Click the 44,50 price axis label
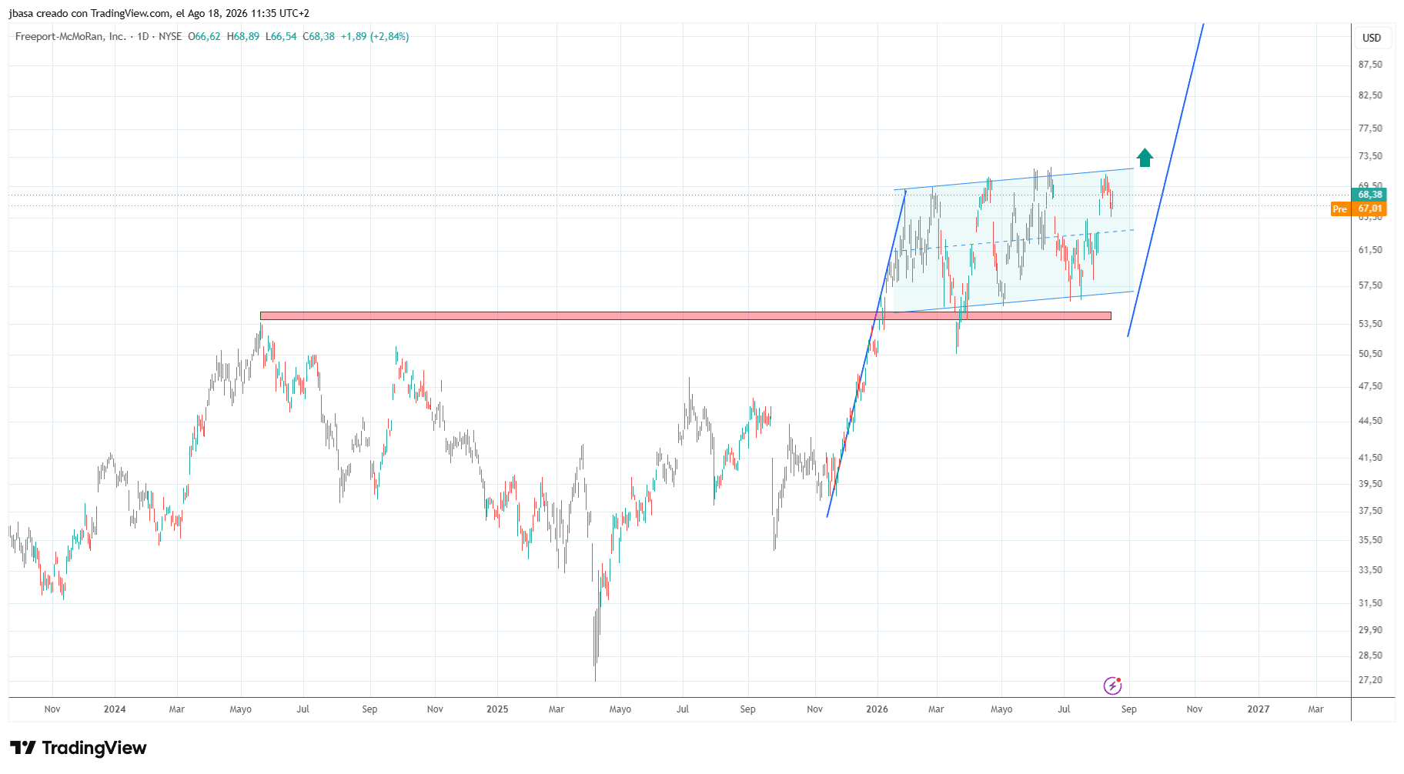 click(x=1370, y=421)
